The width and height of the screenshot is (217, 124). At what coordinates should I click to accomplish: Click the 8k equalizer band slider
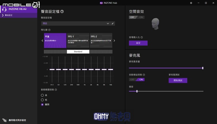104,70
